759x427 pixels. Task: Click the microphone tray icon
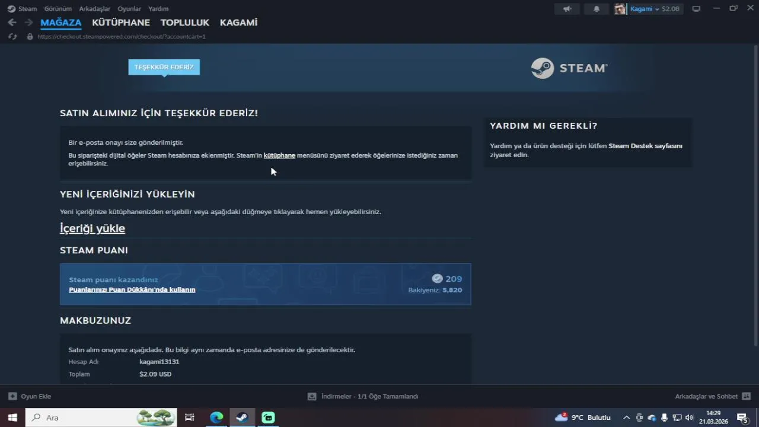click(664, 418)
